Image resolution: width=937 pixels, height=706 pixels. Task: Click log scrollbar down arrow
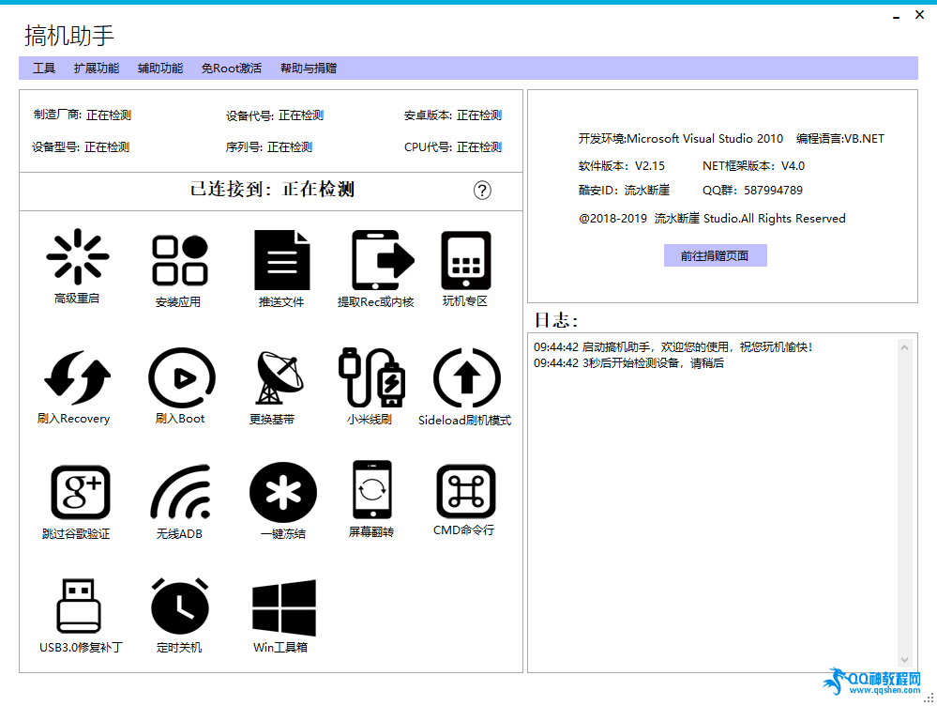(x=905, y=659)
